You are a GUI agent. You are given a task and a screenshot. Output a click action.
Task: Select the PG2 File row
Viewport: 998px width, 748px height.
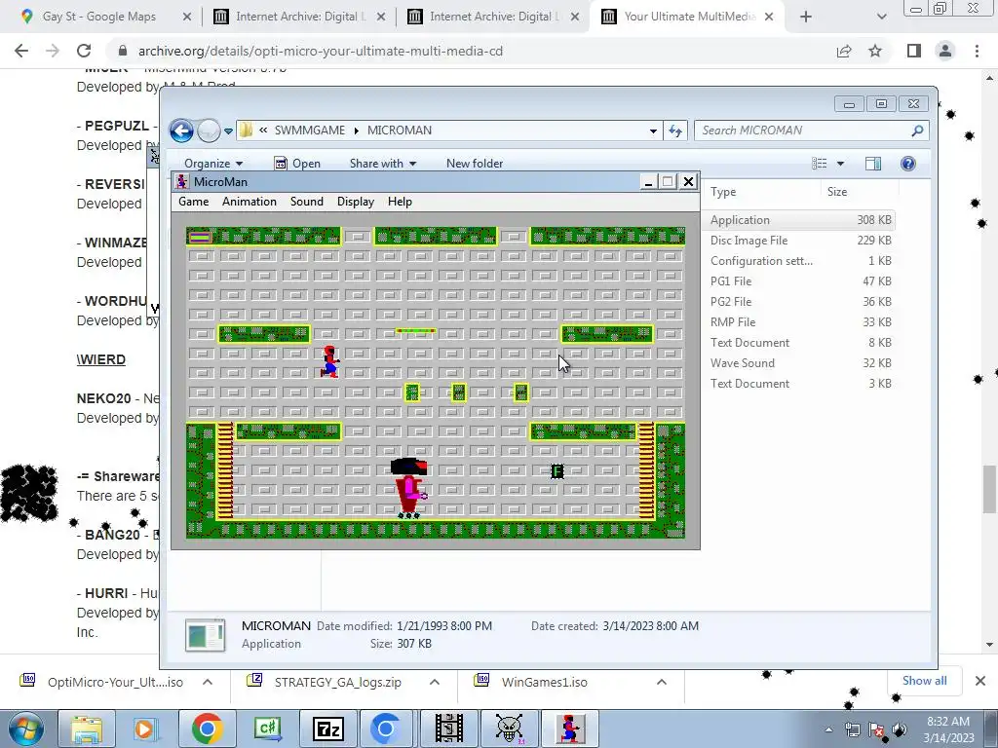(800, 302)
